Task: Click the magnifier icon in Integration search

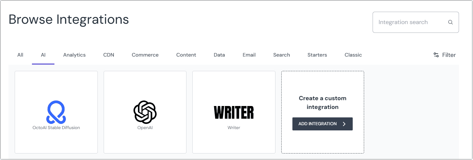Action: coord(451,22)
